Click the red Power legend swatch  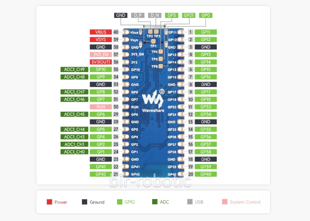click(x=49, y=202)
